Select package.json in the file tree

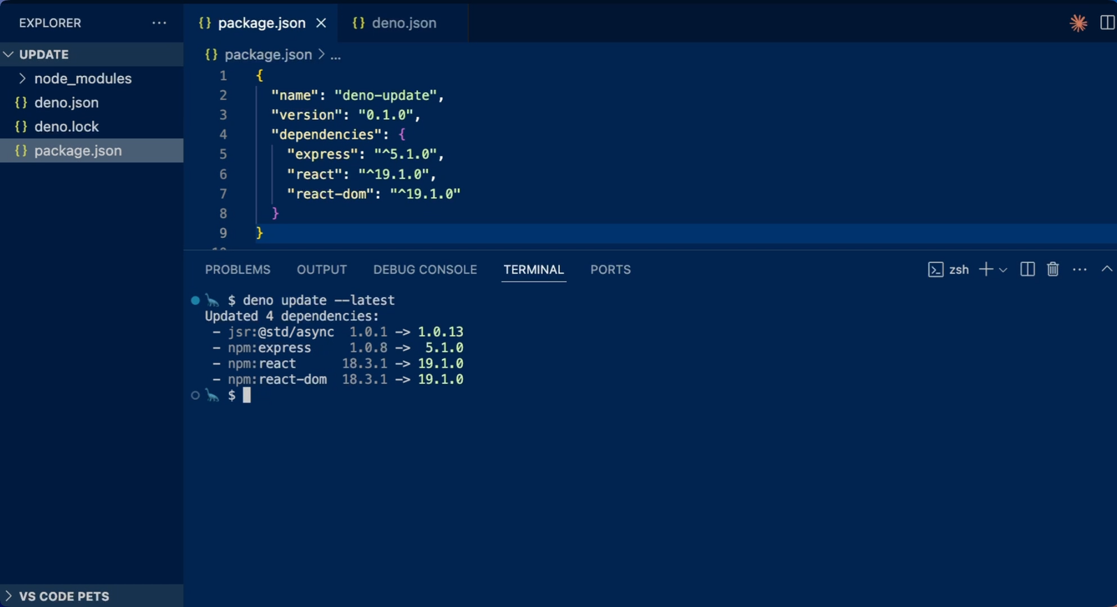point(91,151)
